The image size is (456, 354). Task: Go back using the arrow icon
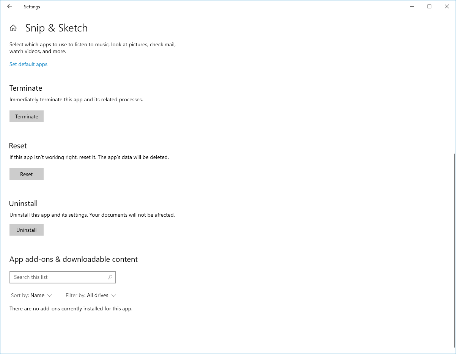click(9, 6)
